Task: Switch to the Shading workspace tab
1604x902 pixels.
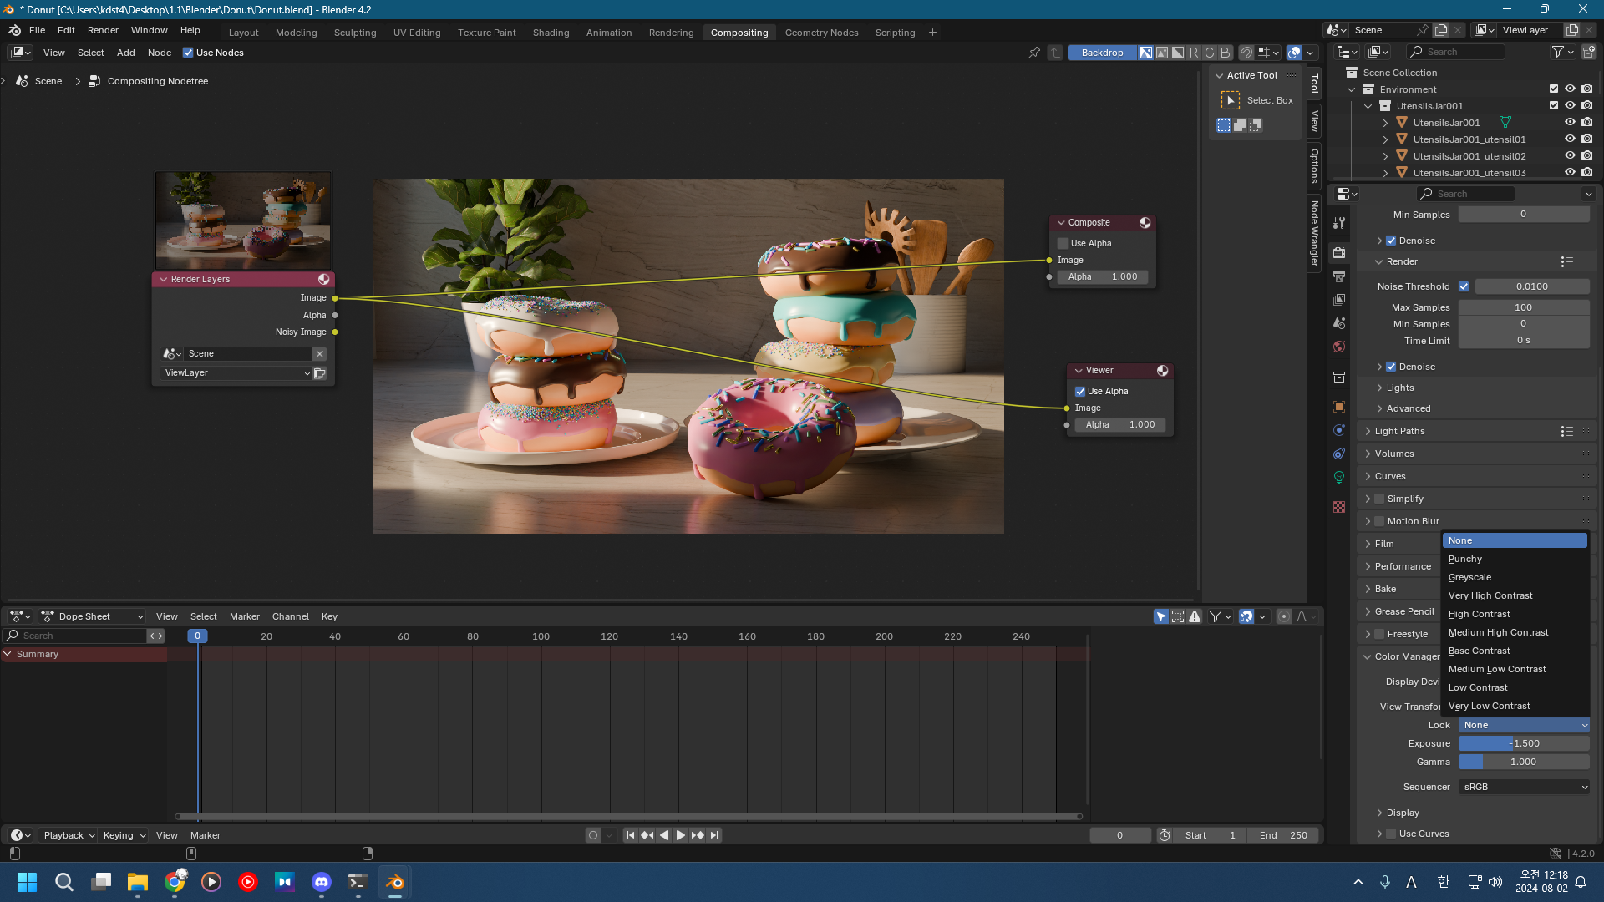Action: 551,33
